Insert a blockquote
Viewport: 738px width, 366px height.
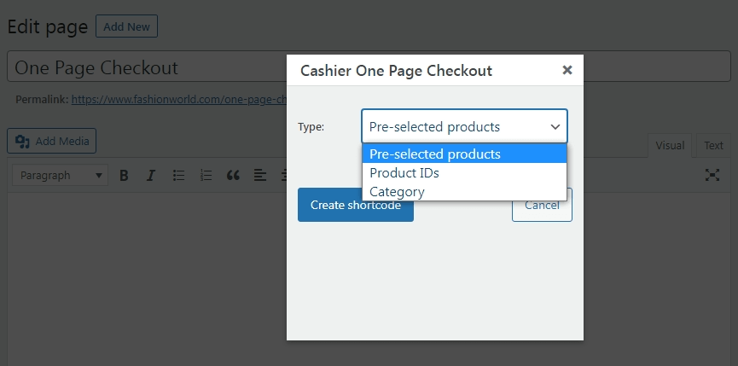point(233,176)
